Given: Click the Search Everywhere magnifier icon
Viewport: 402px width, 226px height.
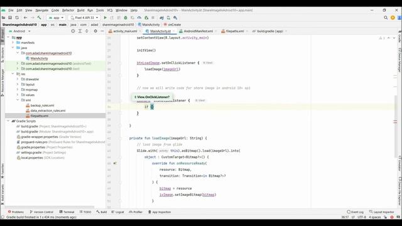Looking at the screenshot, I should [x=386, y=18].
